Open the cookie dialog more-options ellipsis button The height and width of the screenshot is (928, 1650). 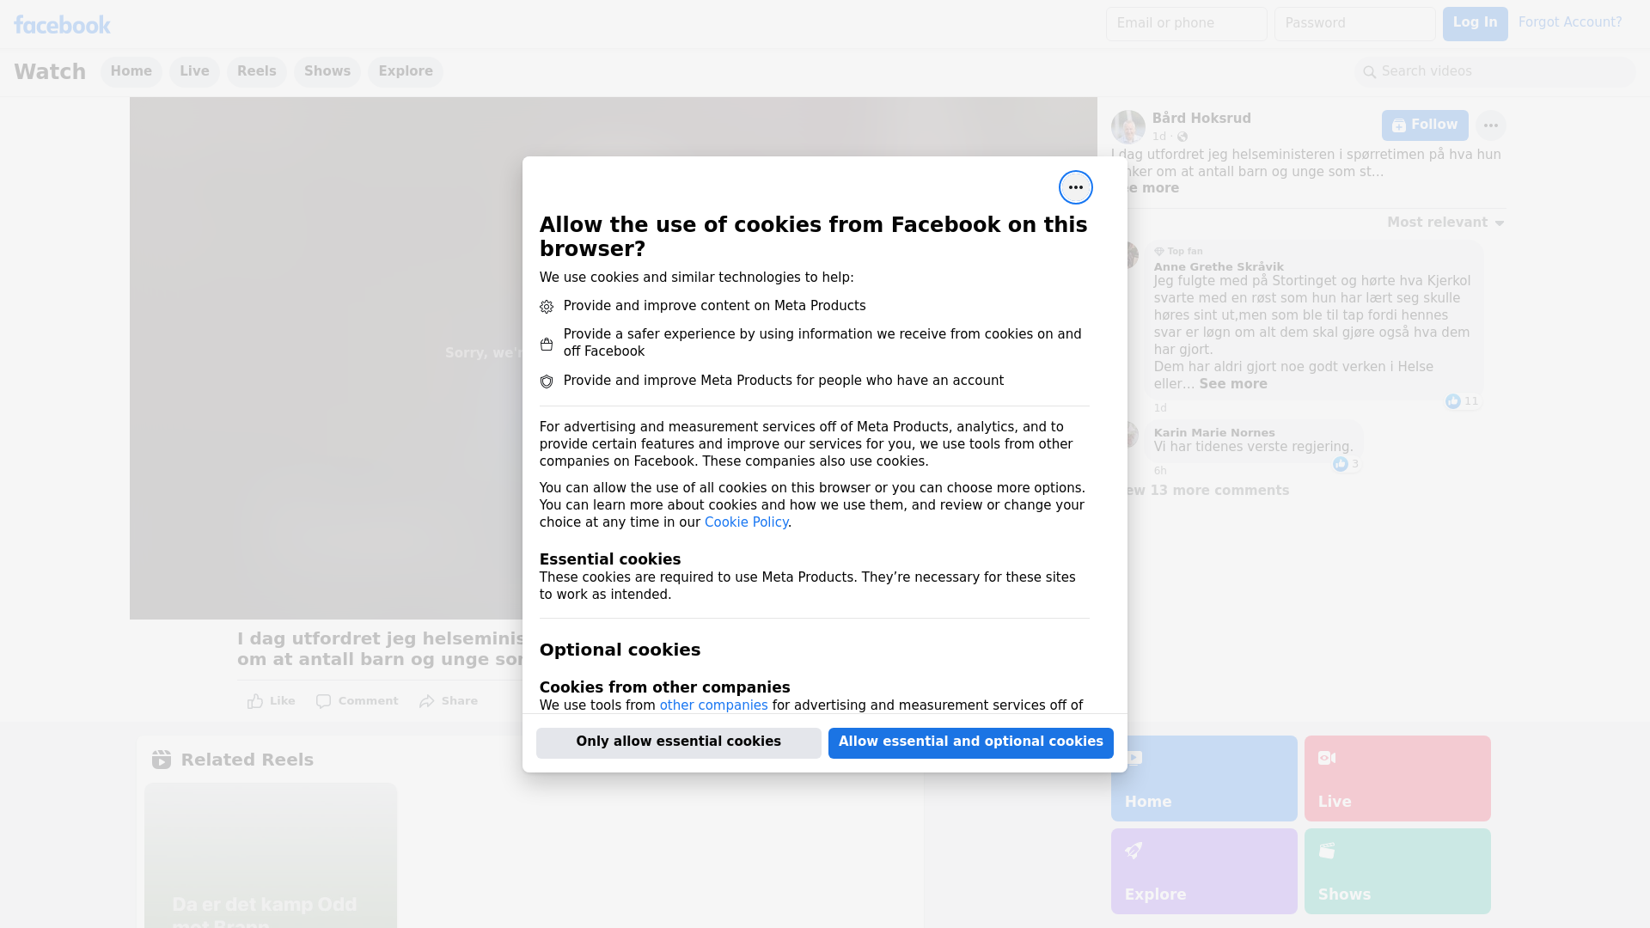pyautogui.click(x=1075, y=187)
